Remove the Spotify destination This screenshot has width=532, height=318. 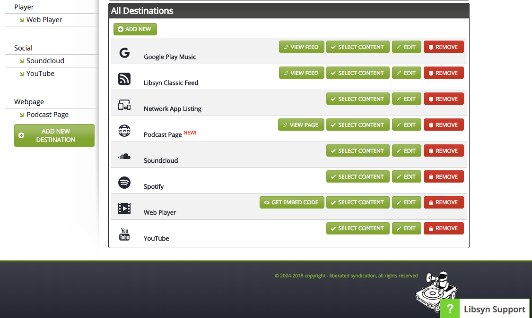(x=444, y=176)
